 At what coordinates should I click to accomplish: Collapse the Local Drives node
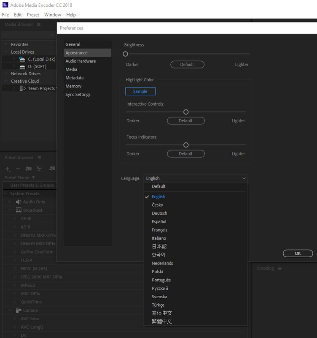click(6, 52)
